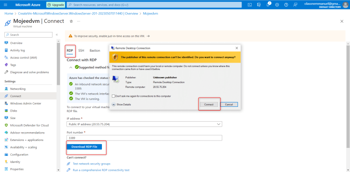This screenshot has height=172, width=350.
Task: Open the portal Settings gear
Action: 277,5
